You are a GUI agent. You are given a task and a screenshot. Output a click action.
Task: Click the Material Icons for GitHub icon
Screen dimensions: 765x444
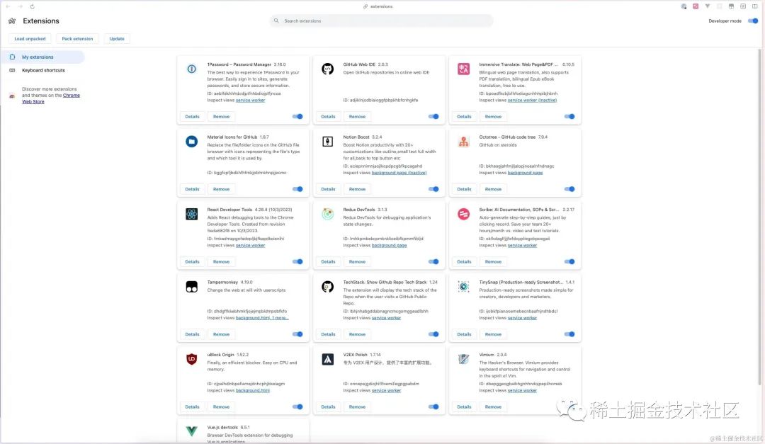click(x=191, y=142)
